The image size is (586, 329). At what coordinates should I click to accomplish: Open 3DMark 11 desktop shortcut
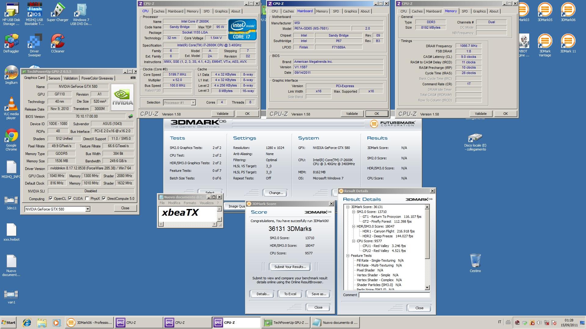(x=568, y=44)
